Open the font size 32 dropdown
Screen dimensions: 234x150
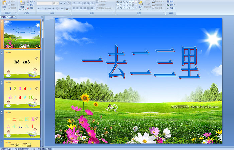click(57, 3)
